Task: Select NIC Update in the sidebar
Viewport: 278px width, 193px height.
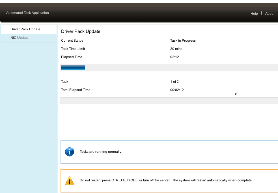Action: point(20,38)
